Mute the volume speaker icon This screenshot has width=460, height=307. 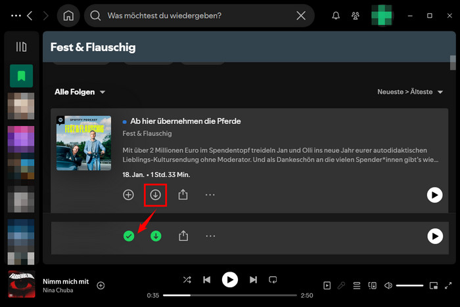point(388,285)
